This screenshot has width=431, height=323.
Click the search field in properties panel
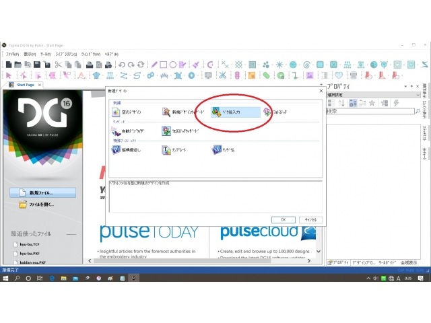370,111
